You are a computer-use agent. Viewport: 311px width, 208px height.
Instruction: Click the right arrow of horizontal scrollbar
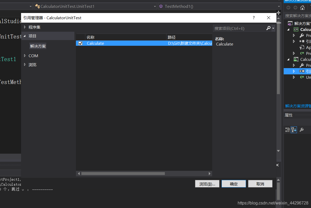209,173
